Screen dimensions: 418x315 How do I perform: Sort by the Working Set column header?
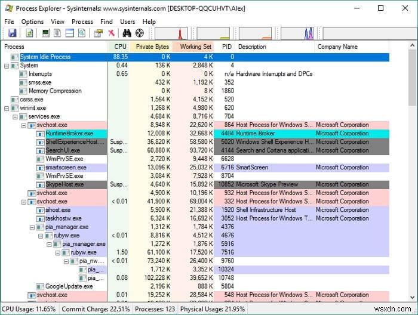pyautogui.click(x=193, y=47)
